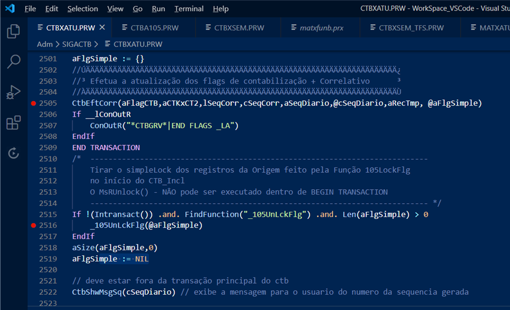Expand the SIGACTB breadcrumb folder
Screen dimensions: 510x310
point(79,44)
